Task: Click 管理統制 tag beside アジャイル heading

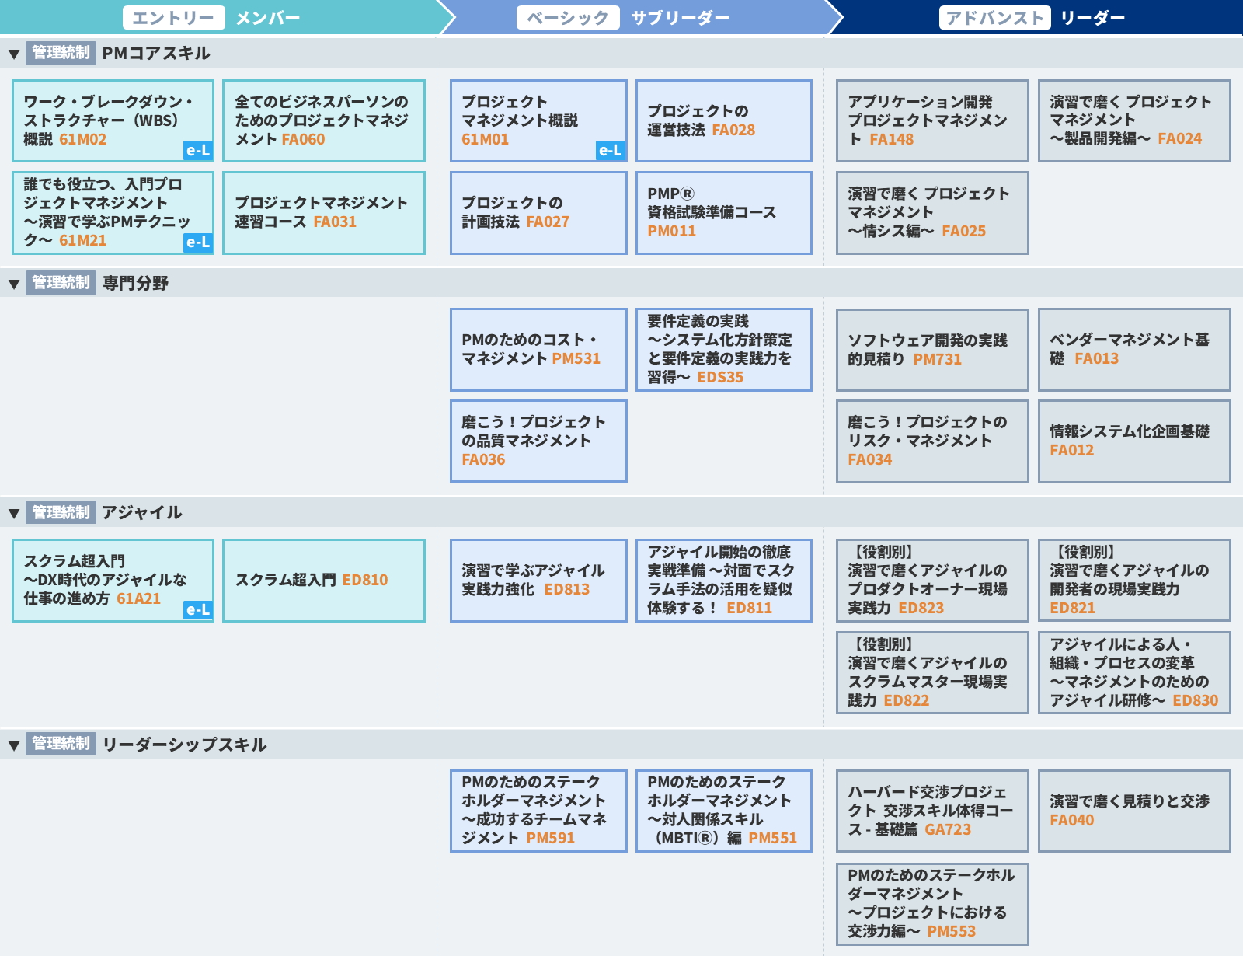Action: click(61, 512)
